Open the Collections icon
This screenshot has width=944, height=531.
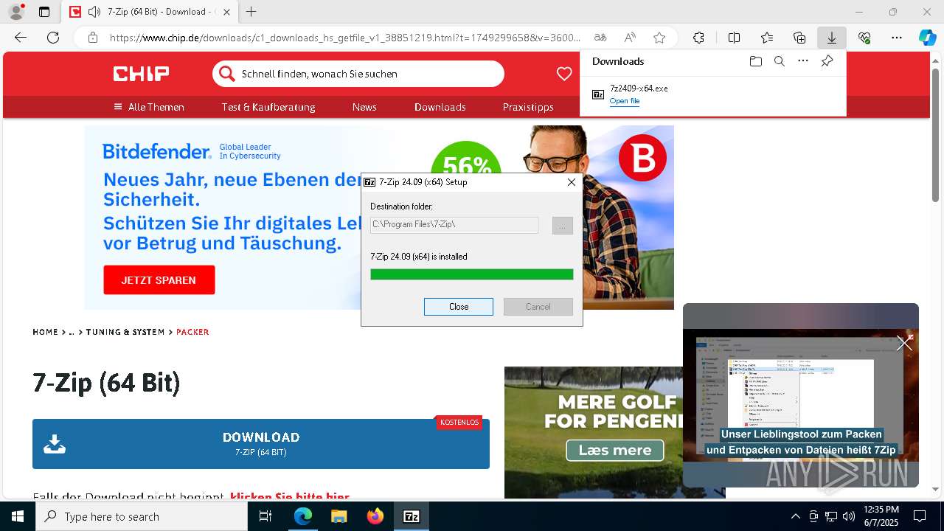click(799, 38)
